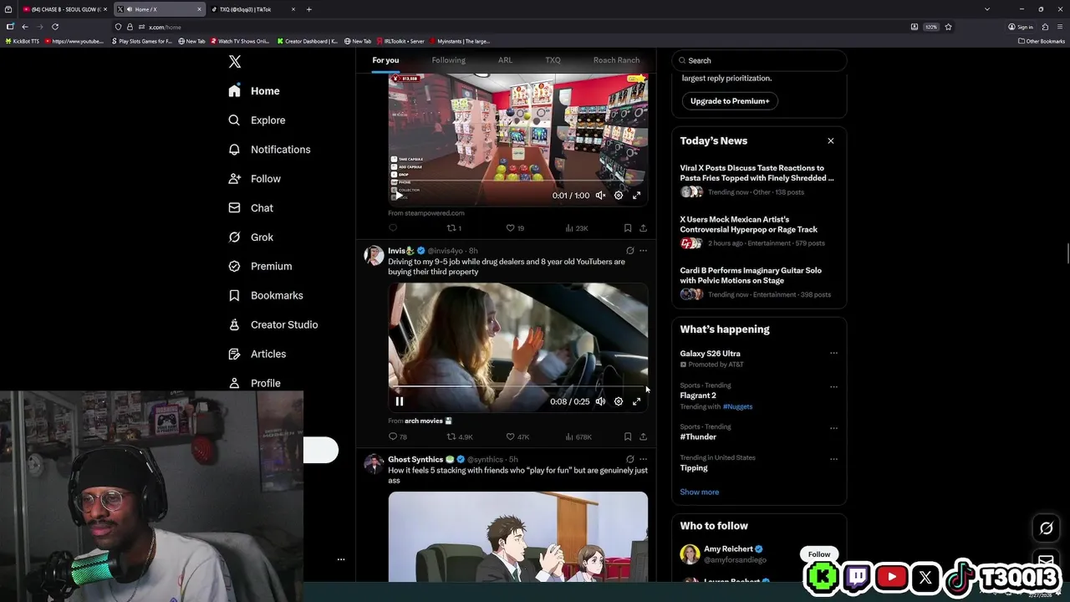Open Cardi B guitar solo story
This screenshot has height=602, width=1070.
tap(759, 283)
